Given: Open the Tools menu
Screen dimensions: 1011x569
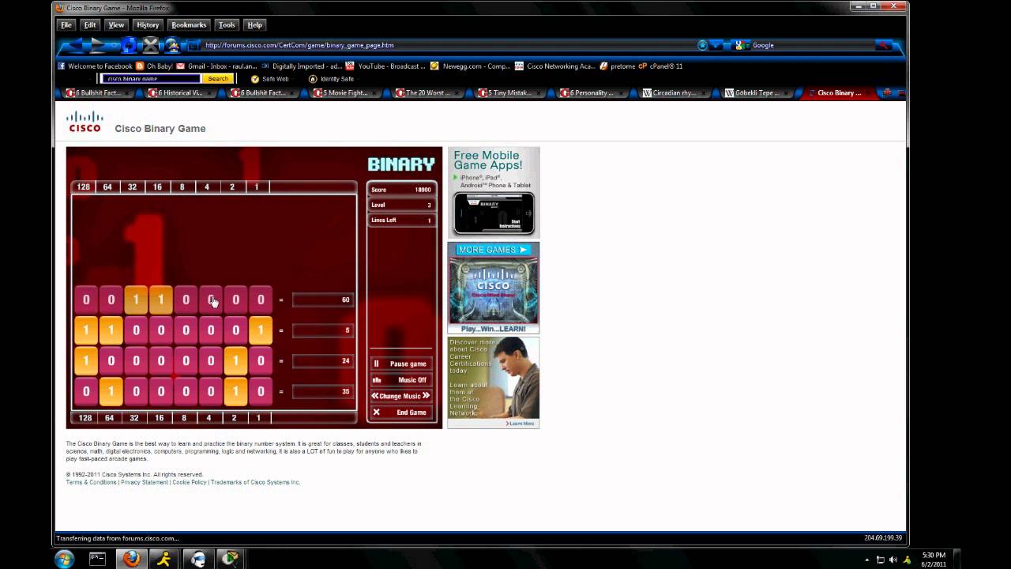Looking at the screenshot, I should 227,24.
